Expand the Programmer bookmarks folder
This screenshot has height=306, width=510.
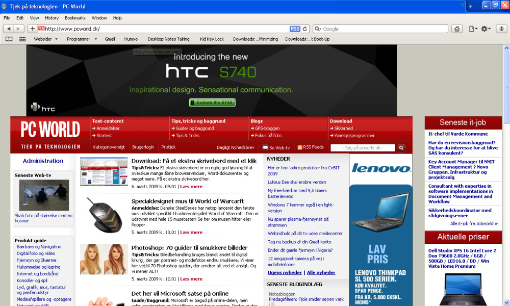pos(82,39)
